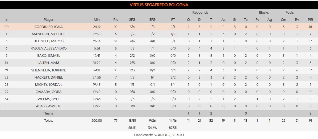Click Hackett, Daniel player link

[x=49, y=77]
